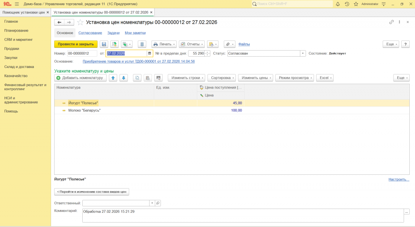This screenshot has width=415, height=227.
Task: Open the history clock icon
Action: [347, 4]
